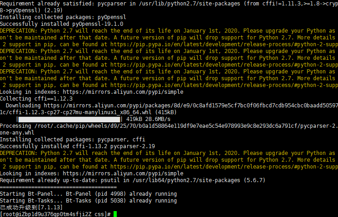Image resolution: width=338 pixels, height=217 pixels.
Task: Click 'Starting Bt-Panel' pid 4998 status line
Action: click(x=88, y=194)
